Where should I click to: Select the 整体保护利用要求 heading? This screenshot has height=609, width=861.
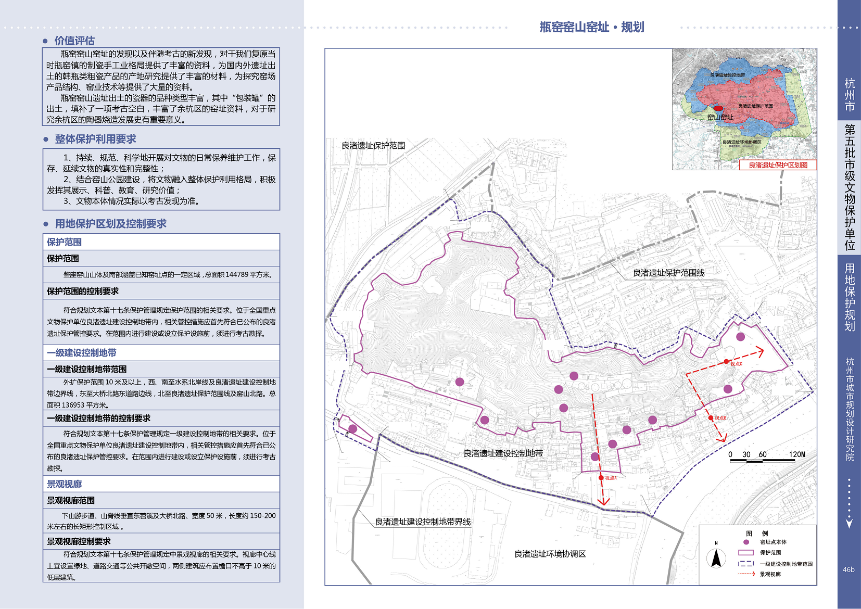coord(95,139)
